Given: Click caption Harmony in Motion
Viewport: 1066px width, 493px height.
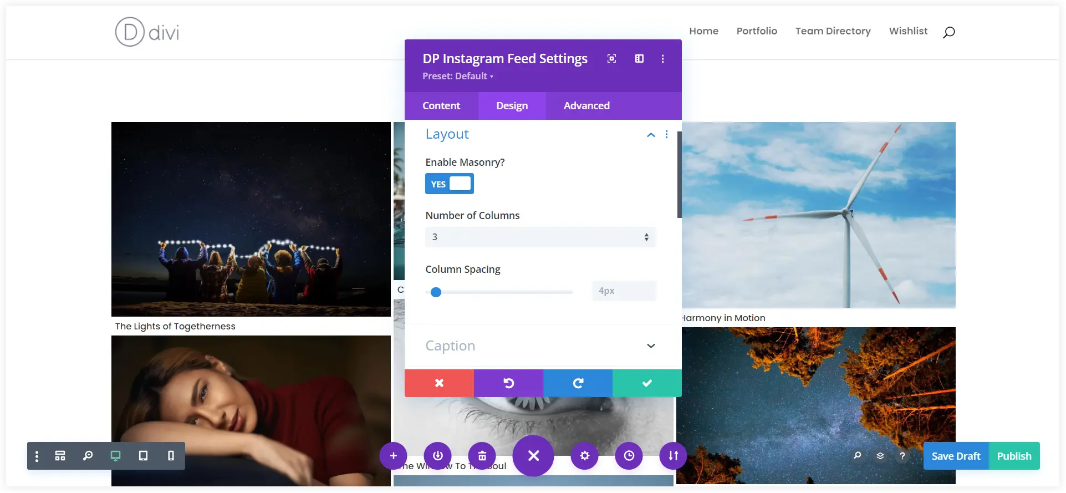Looking at the screenshot, I should click(x=723, y=318).
